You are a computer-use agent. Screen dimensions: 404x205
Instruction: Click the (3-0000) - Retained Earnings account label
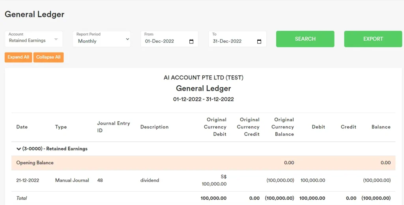(x=55, y=149)
